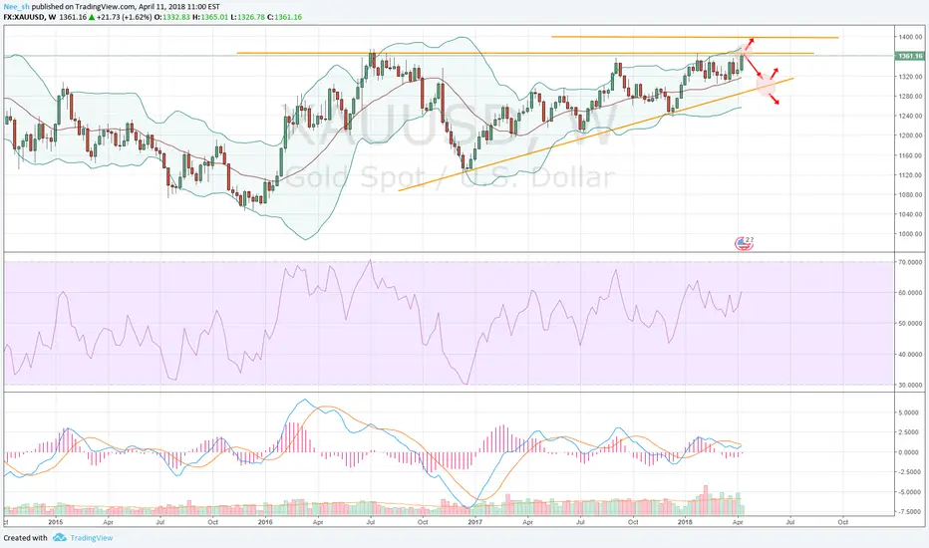Click the 70.0000 RSI axis label
Screen dimensions: 929x548
pos(911,262)
